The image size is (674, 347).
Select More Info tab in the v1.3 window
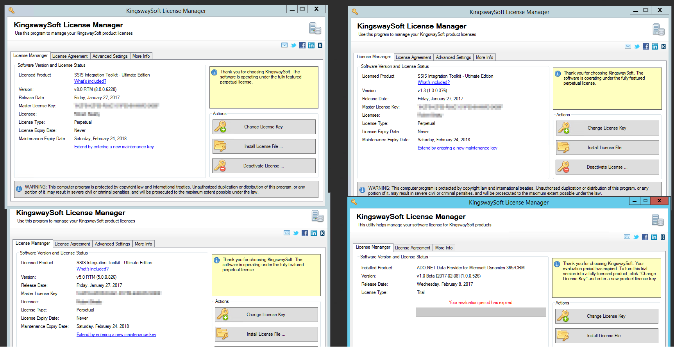[484, 57]
